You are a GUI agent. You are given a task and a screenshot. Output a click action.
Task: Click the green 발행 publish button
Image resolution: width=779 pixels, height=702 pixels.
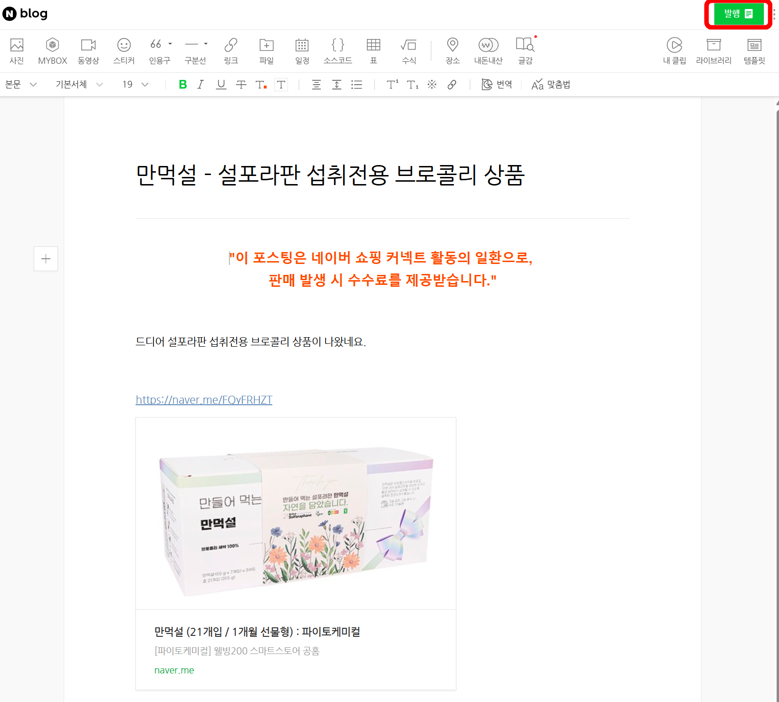(x=738, y=14)
